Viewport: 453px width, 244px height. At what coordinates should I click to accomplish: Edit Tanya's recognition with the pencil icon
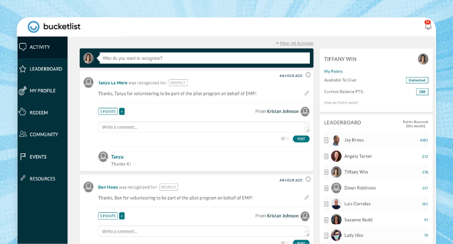tap(307, 93)
